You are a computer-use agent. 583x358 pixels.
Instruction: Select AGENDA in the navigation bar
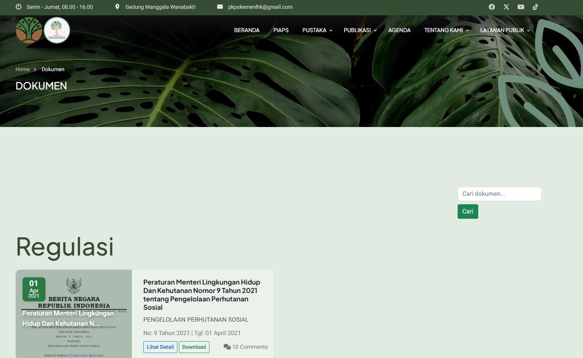(399, 30)
